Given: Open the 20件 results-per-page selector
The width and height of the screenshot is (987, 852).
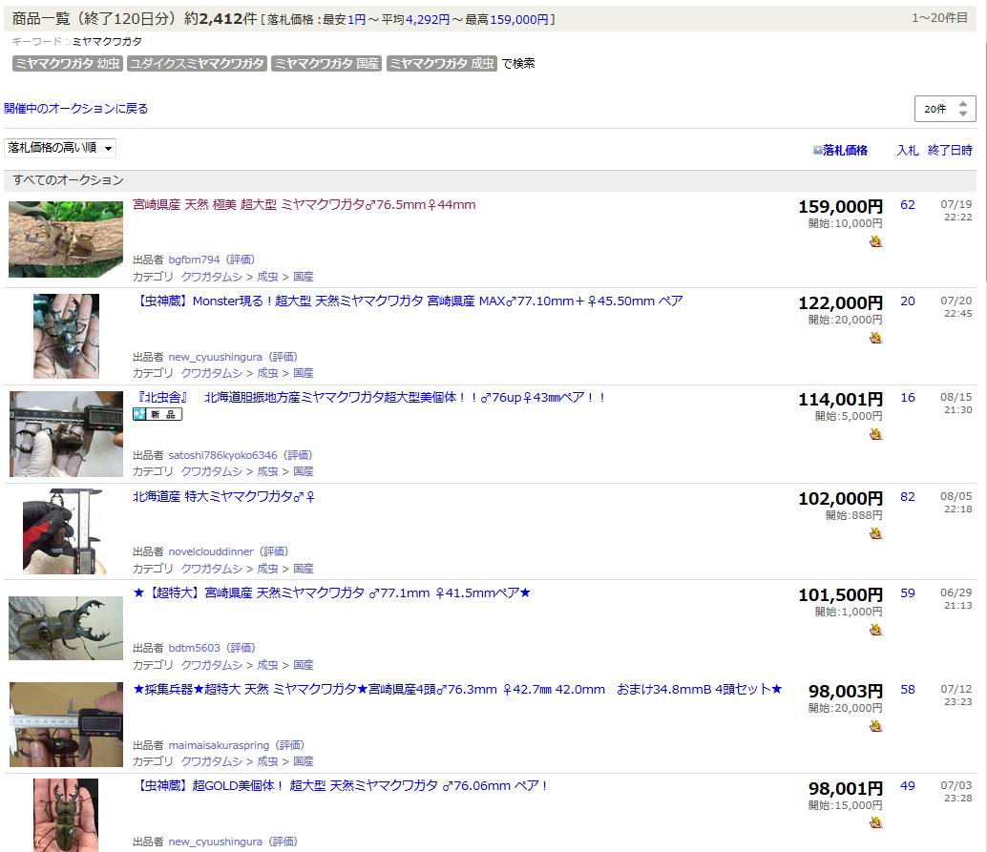Looking at the screenshot, I should (944, 109).
